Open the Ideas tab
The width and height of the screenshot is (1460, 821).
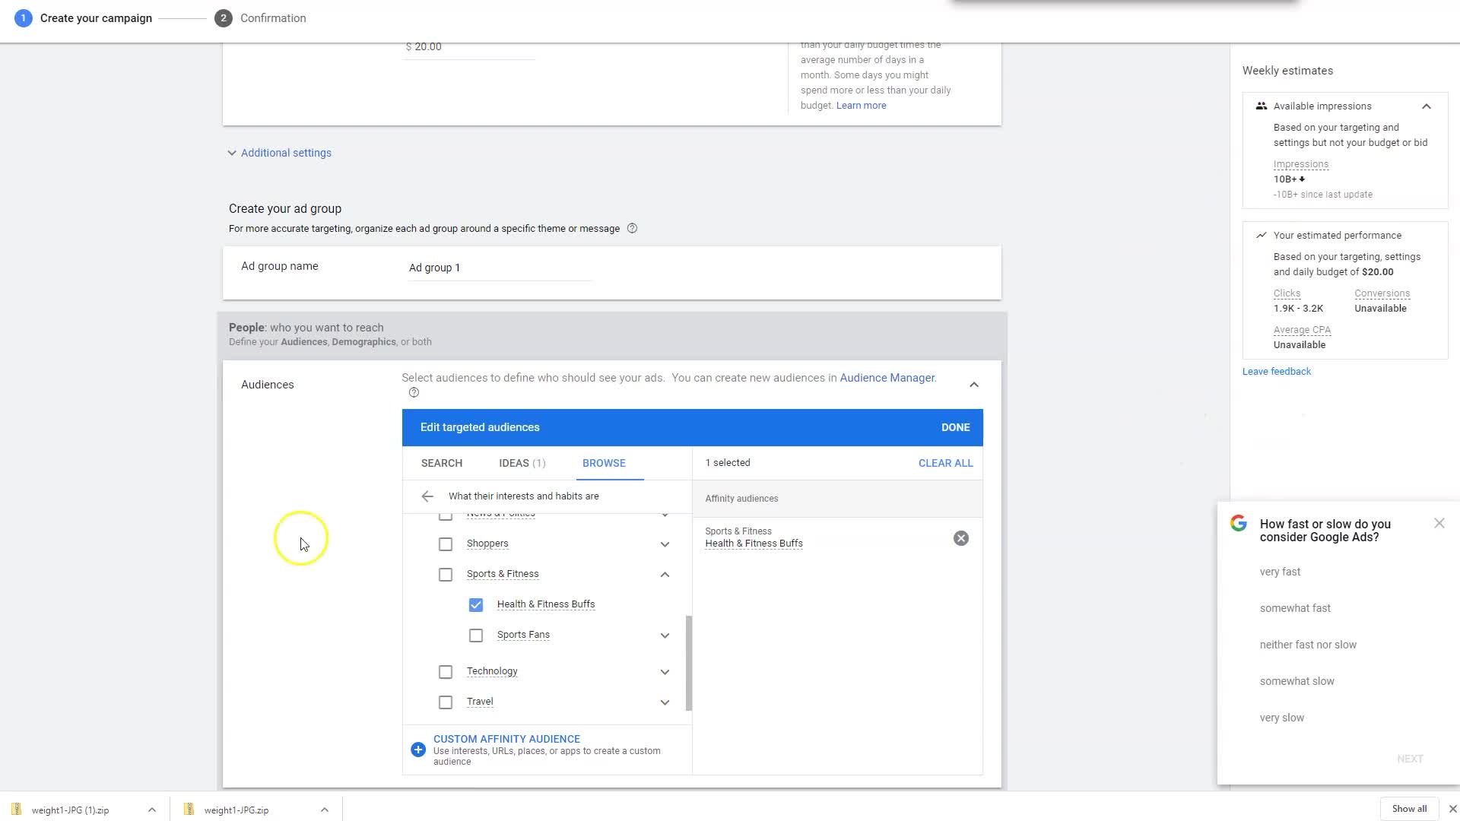522,463
